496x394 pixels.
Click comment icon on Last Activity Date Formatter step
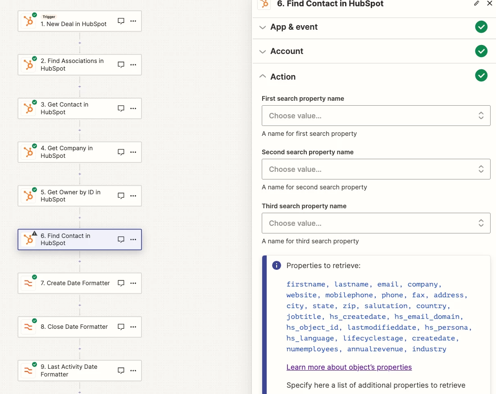(x=121, y=370)
